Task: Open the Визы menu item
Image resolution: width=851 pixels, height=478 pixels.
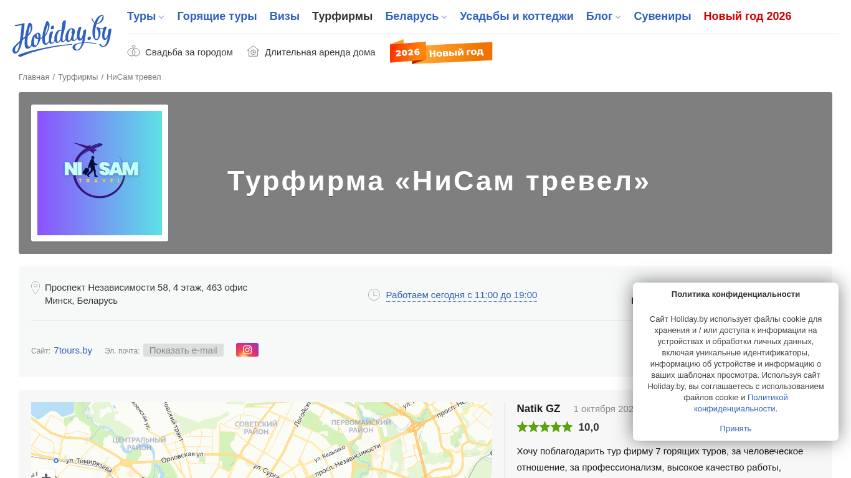Action: (284, 17)
